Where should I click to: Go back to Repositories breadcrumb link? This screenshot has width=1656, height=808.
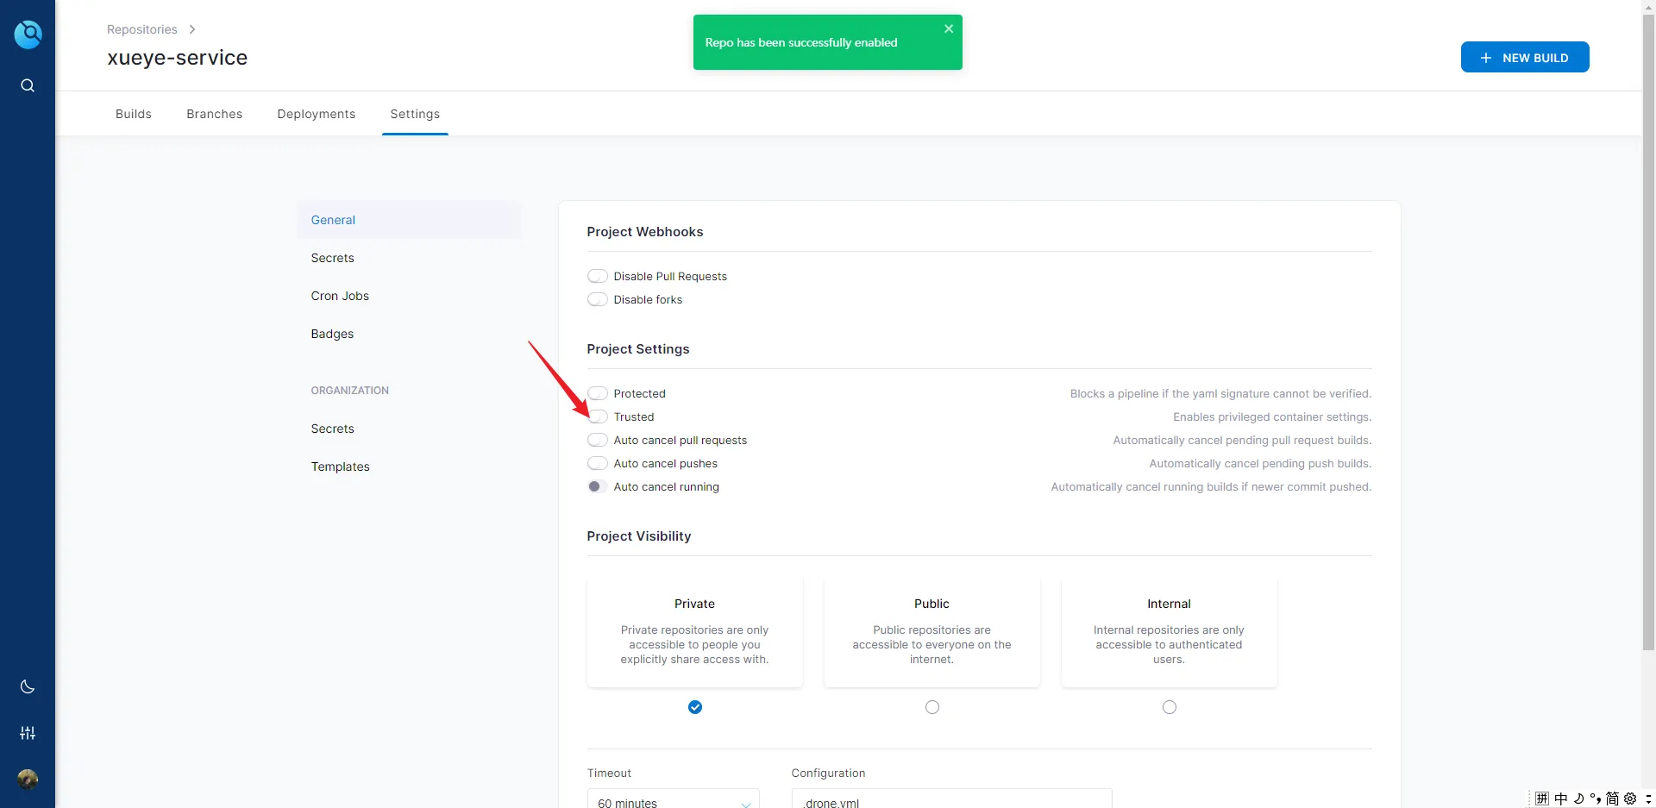pyautogui.click(x=141, y=29)
